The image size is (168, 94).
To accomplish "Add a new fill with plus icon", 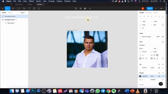I will (x=163, y=64).
